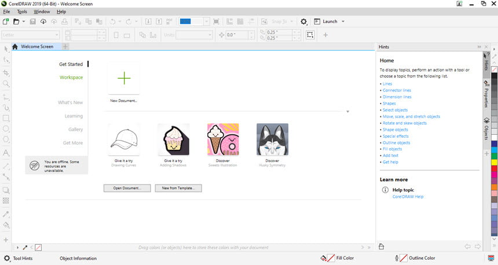This screenshot has height=265, width=498.
Task: Select the Drop Shadow tool
Action: 6,190
